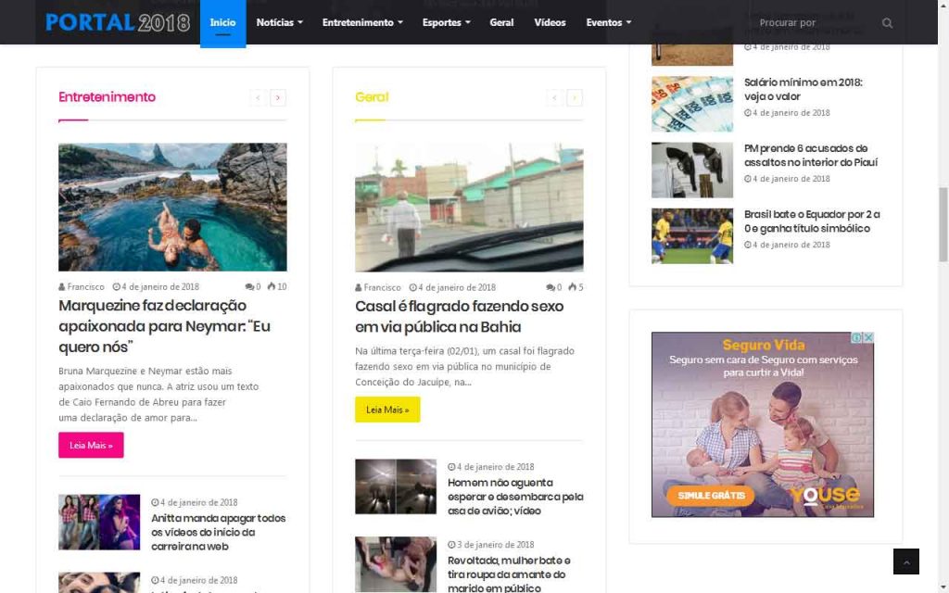949x593 pixels.
Task: Go to next Entretenimento slide
Action: [278, 97]
